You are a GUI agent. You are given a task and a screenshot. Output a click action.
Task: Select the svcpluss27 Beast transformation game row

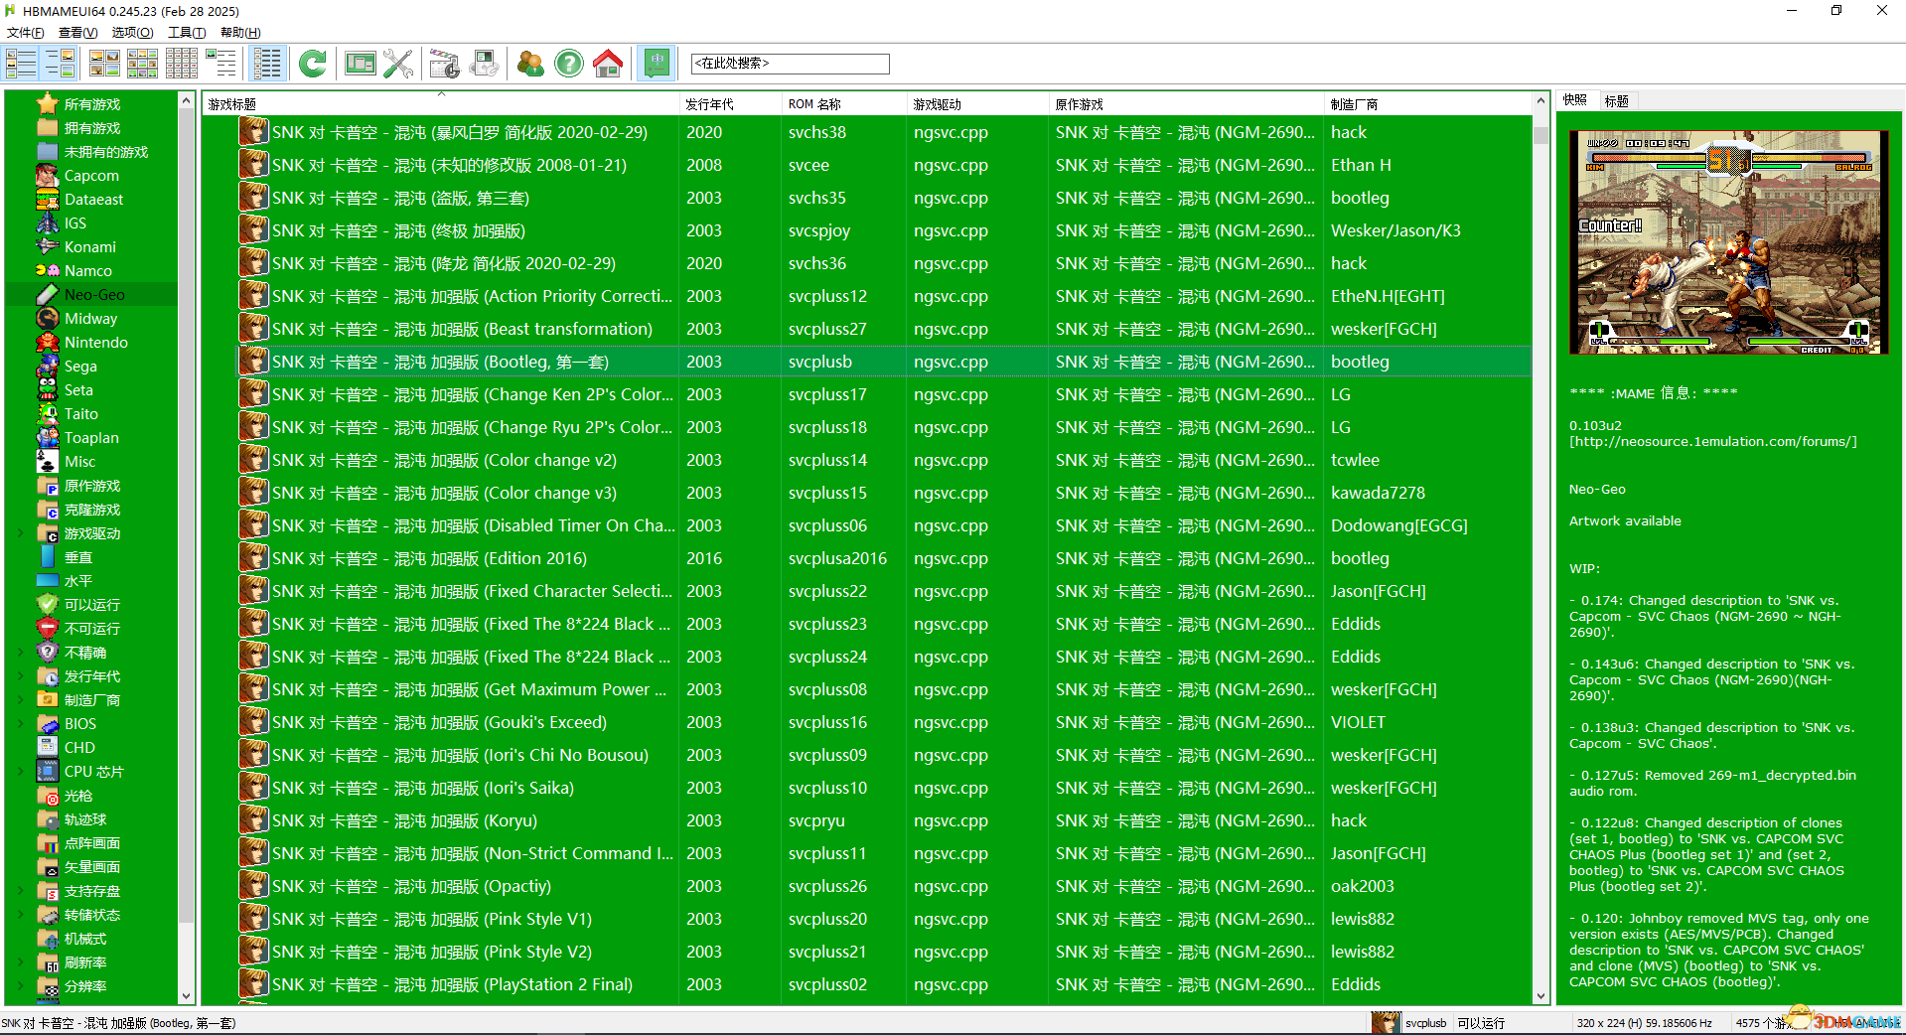(884, 329)
